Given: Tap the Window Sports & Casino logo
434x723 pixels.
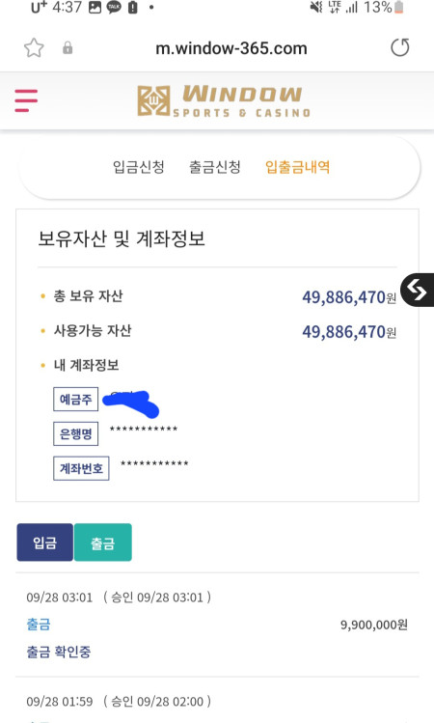Looking at the screenshot, I should pos(224,100).
